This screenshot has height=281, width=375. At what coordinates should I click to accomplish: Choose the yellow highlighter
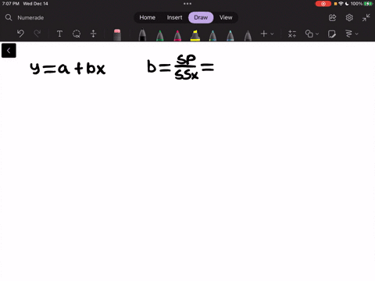pos(195,35)
